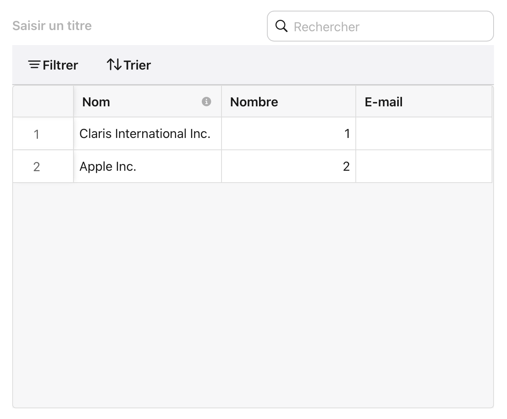The height and width of the screenshot is (419, 507).
Task: Click the blank top-left corner header cell
Action: 43,102
